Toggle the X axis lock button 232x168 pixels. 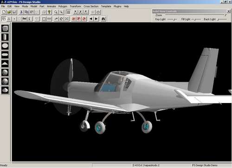pyautogui.click(x=75, y=12)
